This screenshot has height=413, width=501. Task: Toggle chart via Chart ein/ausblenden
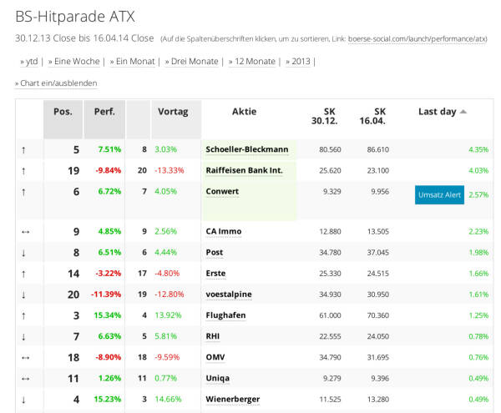point(58,83)
